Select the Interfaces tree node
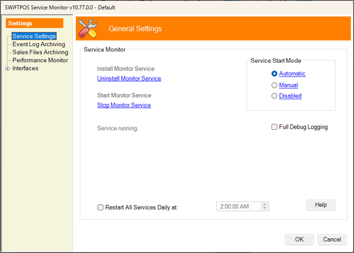The width and height of the screenshot is (354, 253). 25,68
